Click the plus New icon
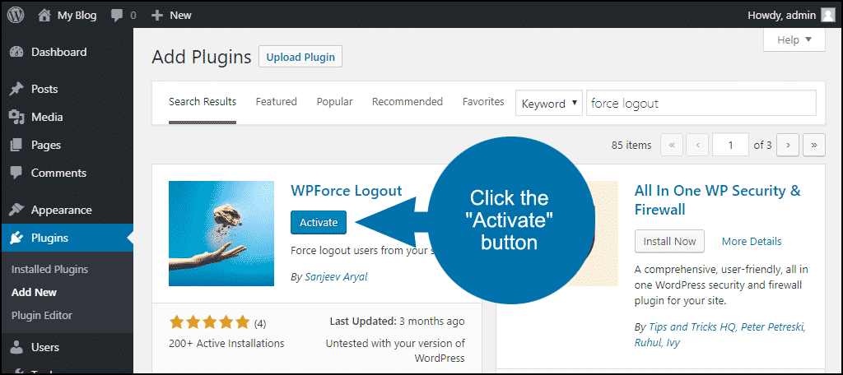This screenshot has width=843, height=375. [x=157, y=16]
